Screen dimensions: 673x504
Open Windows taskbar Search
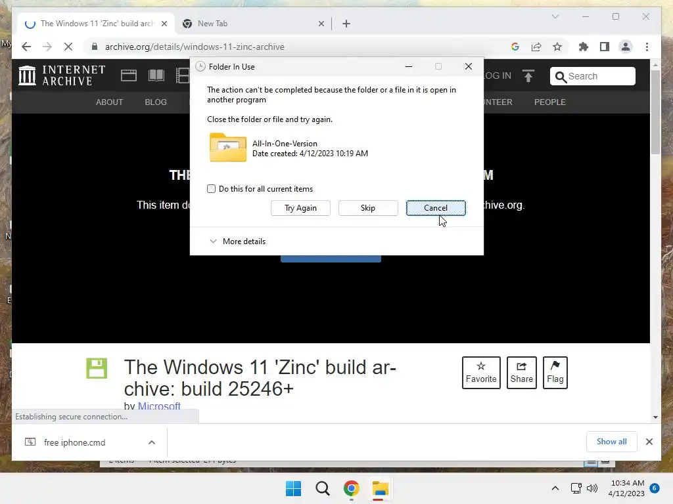coord(322,488)
